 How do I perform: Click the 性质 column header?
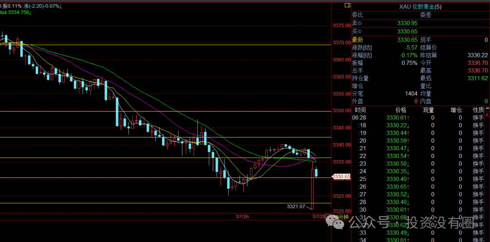pos(479,110)
